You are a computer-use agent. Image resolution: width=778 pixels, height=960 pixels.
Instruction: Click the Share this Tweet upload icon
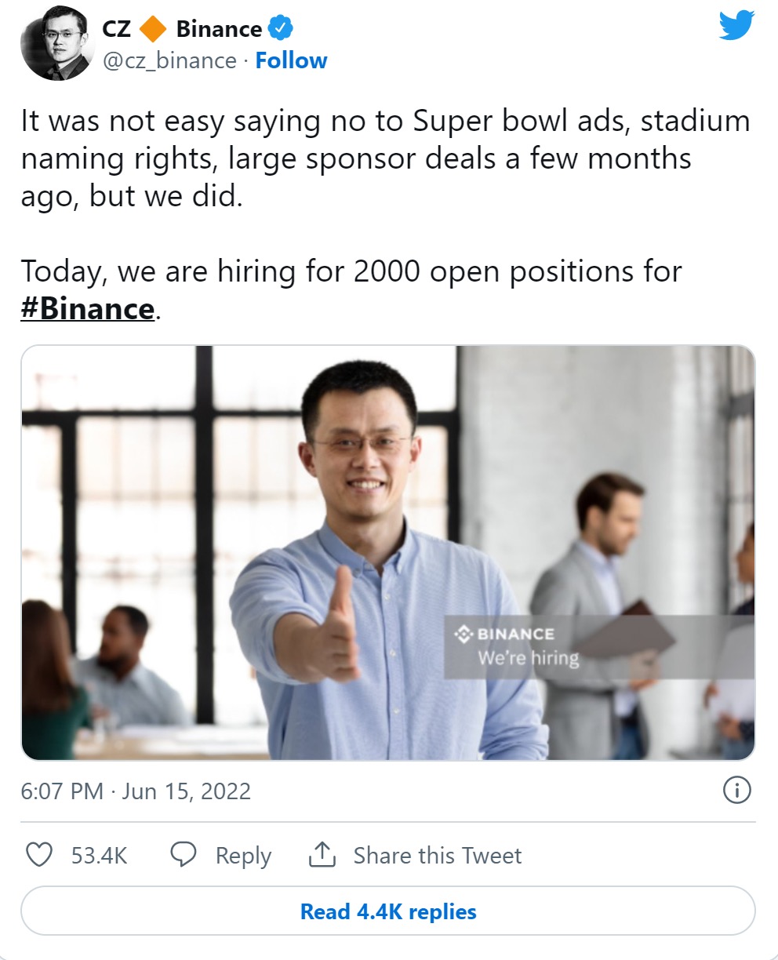(x=322, y=855)
